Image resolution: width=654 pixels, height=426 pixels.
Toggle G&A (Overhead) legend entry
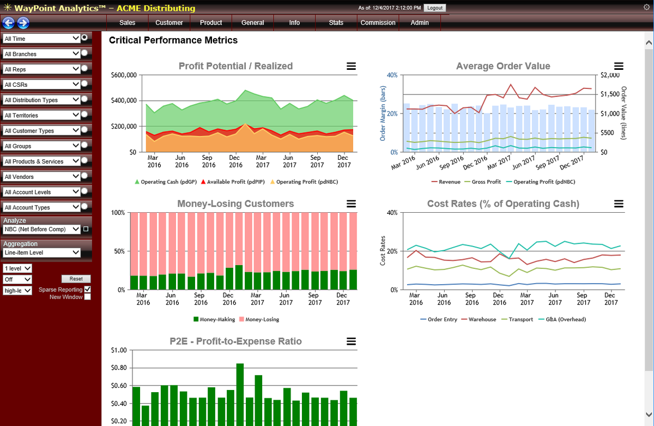(x=561, y=319)
